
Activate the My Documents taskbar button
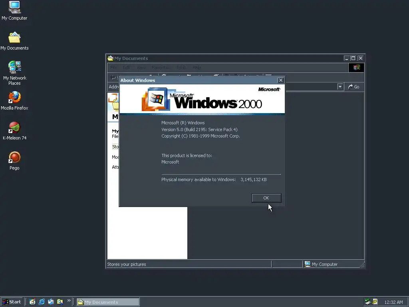[x=108, y=302]
